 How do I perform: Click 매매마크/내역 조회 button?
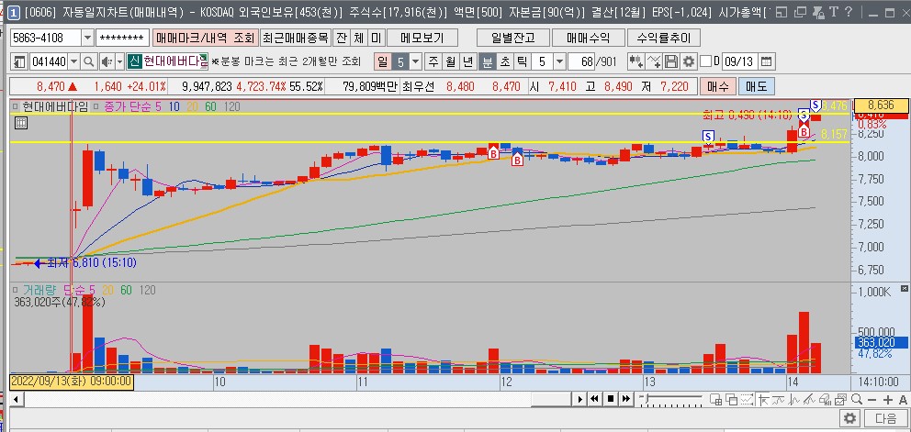click(206, 38)
